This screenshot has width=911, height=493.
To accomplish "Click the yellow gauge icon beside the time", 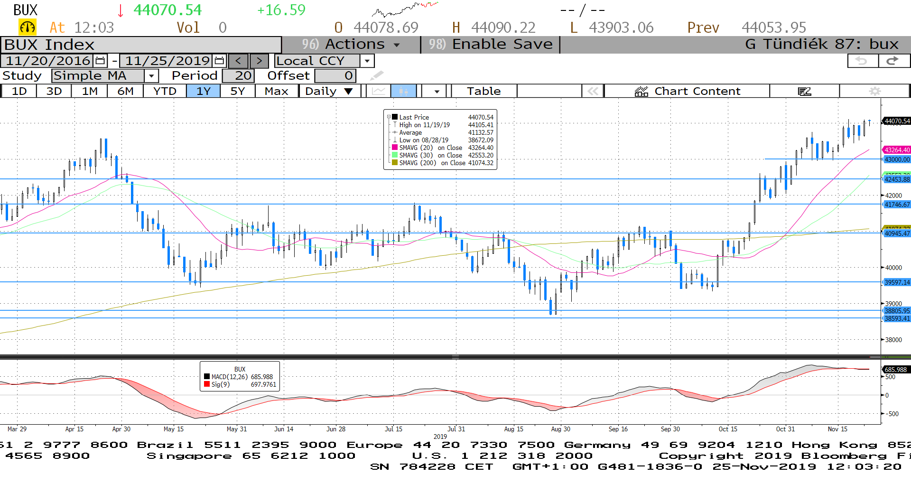I will (x=28, y=28).
